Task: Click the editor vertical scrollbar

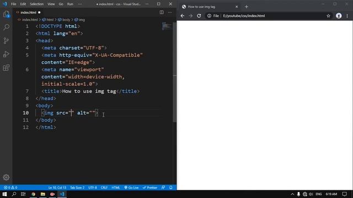Action: (174, 72)
